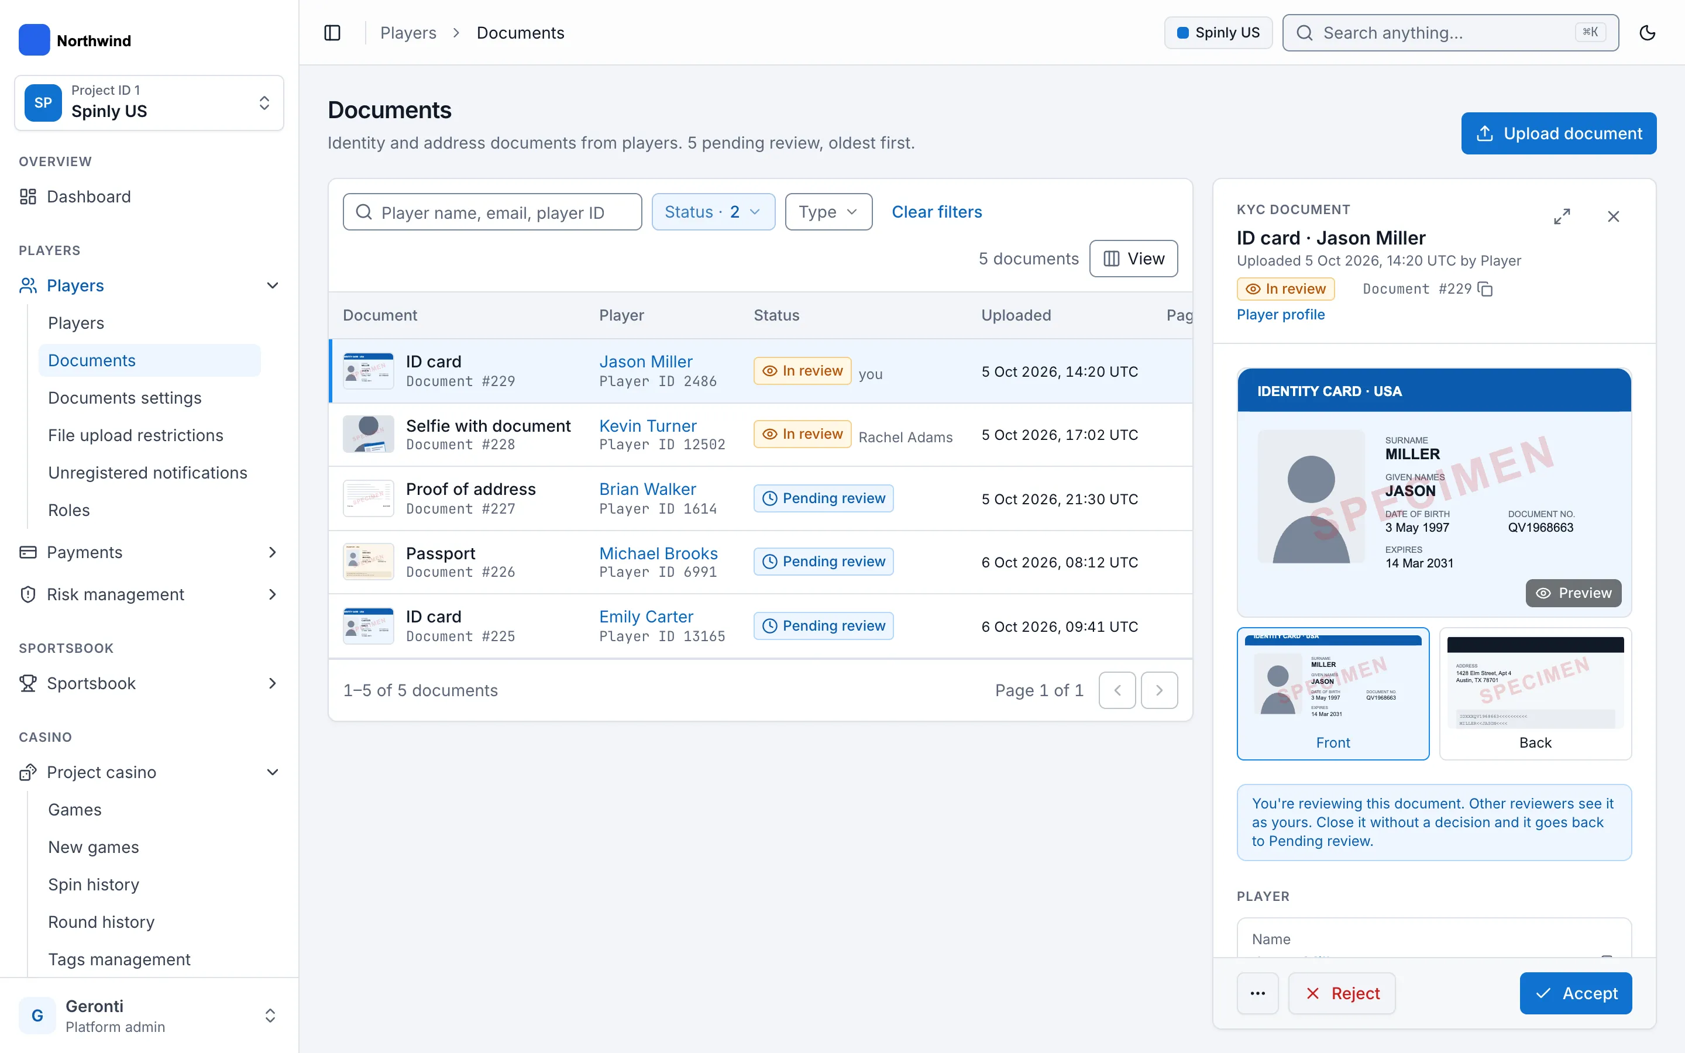Click the Northwind logo icon
1685x1053 pixels.
34,40
